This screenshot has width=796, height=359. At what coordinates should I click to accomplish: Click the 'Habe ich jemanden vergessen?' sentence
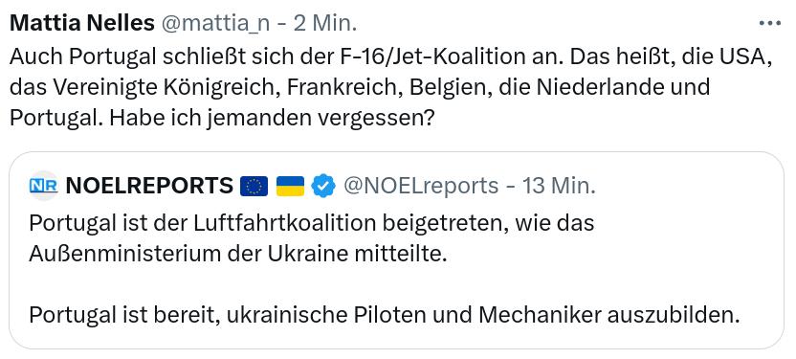(x=272, y=118)
